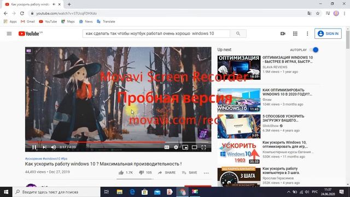
Task: Mute the video volume
Action: coord(54,147)
